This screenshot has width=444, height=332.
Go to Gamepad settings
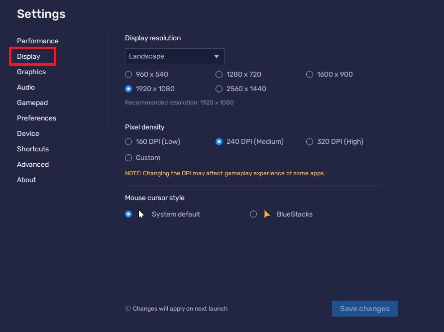(x=32, y=103)
